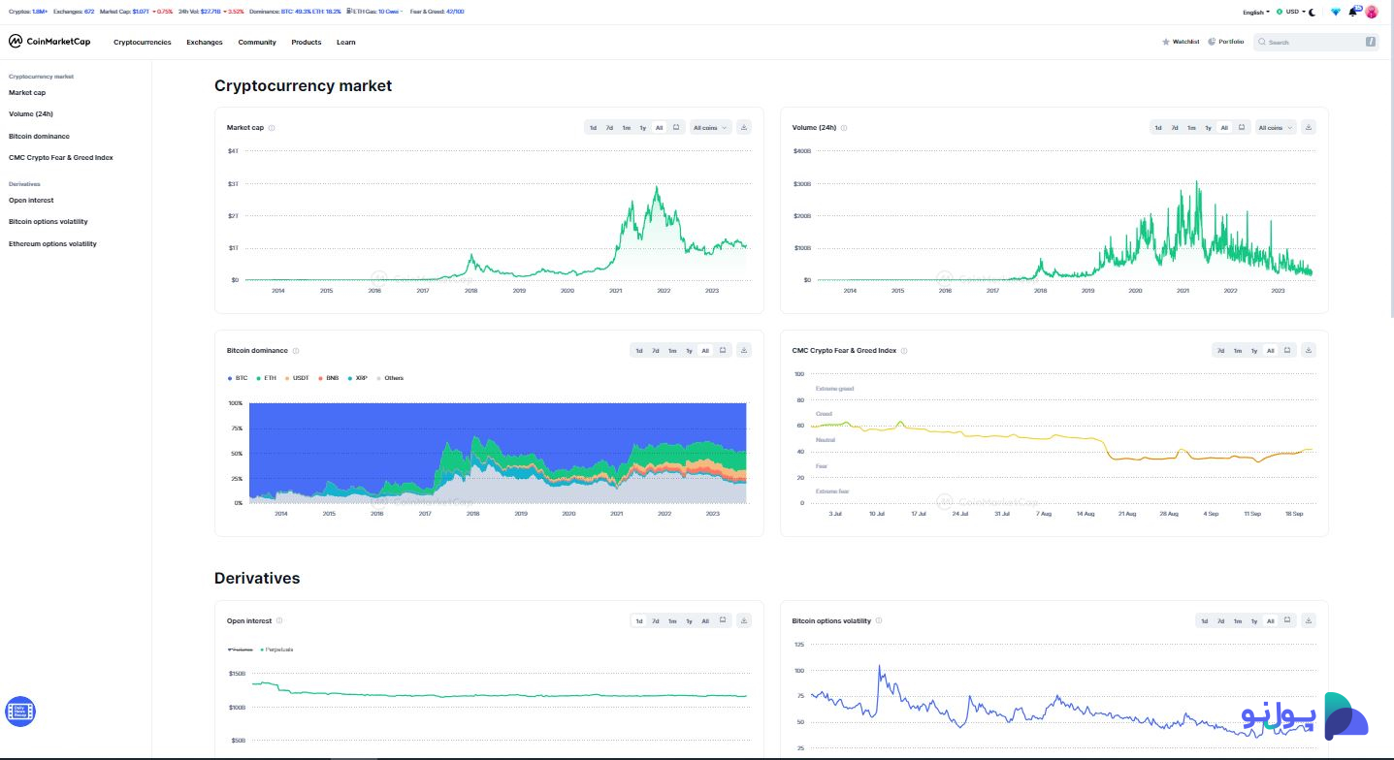Screen dimensions: 1394x760
Task: Toggle dark mode with the moon icon
Action: tap(1313, 12)
